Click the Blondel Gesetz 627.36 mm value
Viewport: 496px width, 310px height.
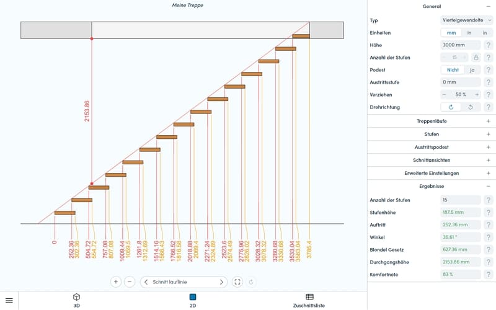pos(460,250)
